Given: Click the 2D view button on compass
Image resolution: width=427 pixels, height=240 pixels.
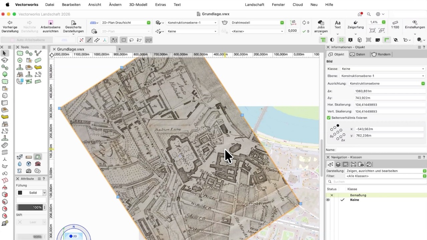Looking at the screenshot, I should point(73,236).
